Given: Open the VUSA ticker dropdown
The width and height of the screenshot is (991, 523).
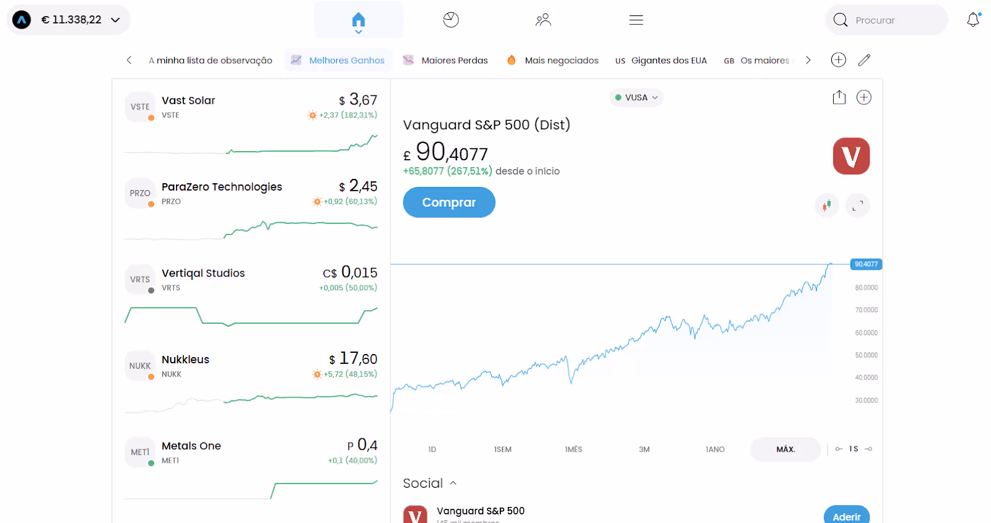Looking at the screenshot, I should (636, 97).
